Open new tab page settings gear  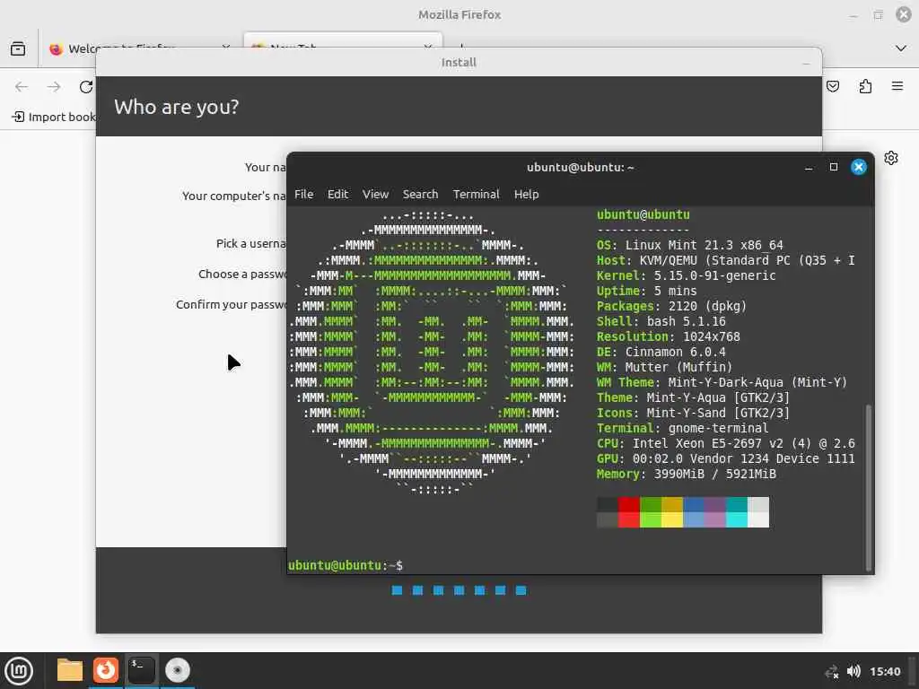(891, 158)
